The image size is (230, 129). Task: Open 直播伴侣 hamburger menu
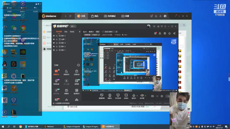point(165,26)
